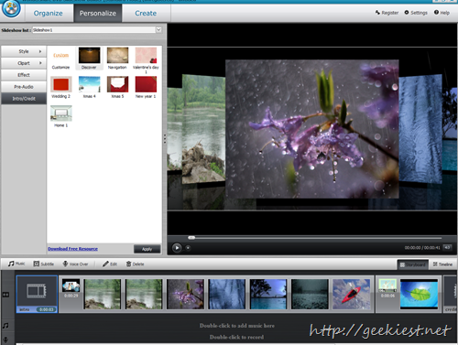The width and height of the screenshot is (458, 345).
Task: Open Voice Over recording
Action: click(75, 264)
